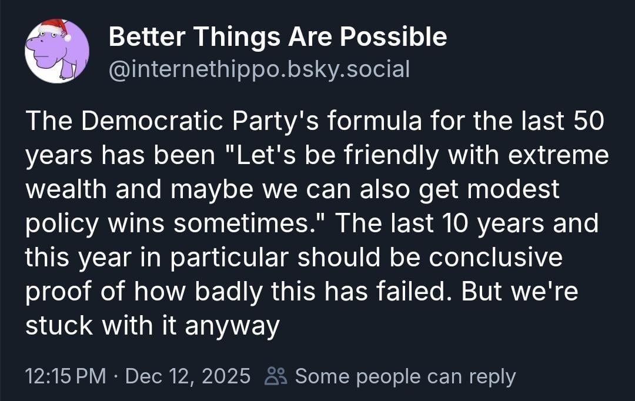Image resolution: width=635 pixels, height=401 pixels.
Task: Click the Santa hat on the avatar
Action: (x=54, y=28)
